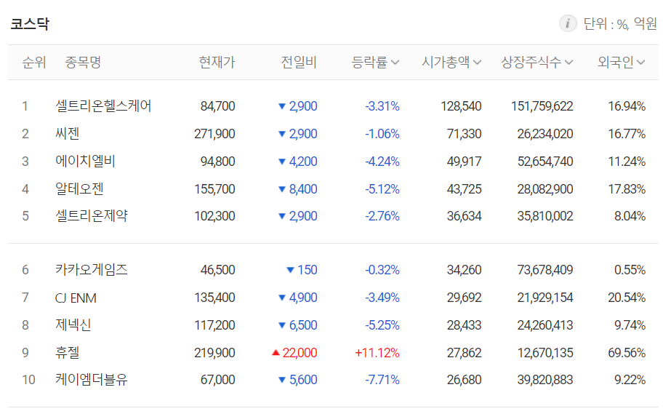
Task: Open 셀트리온제약 stock link
Action: [91, 216]
